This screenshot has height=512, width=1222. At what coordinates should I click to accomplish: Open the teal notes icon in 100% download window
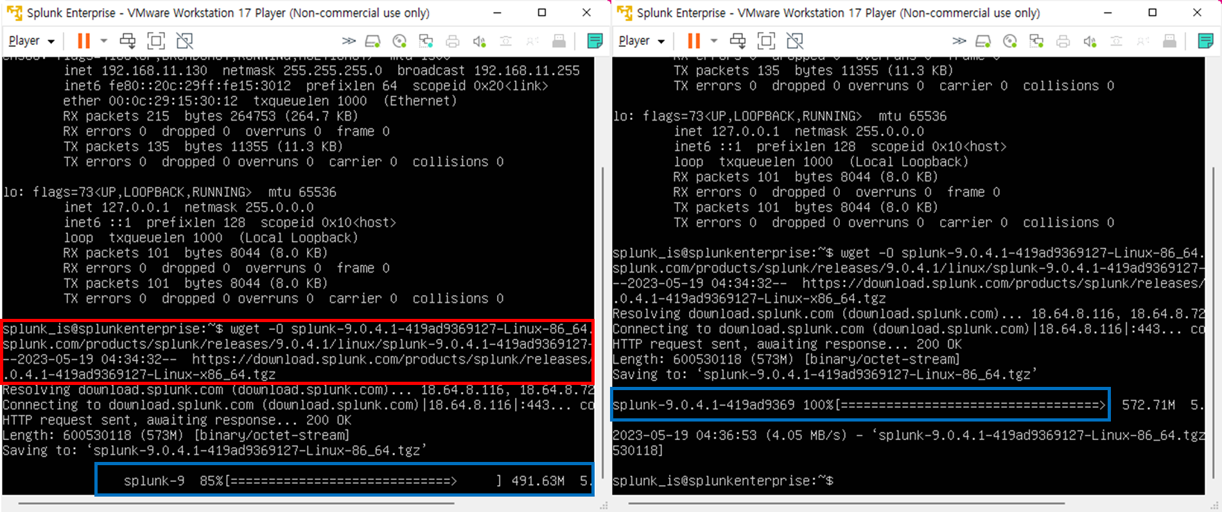click(1205, 41)
